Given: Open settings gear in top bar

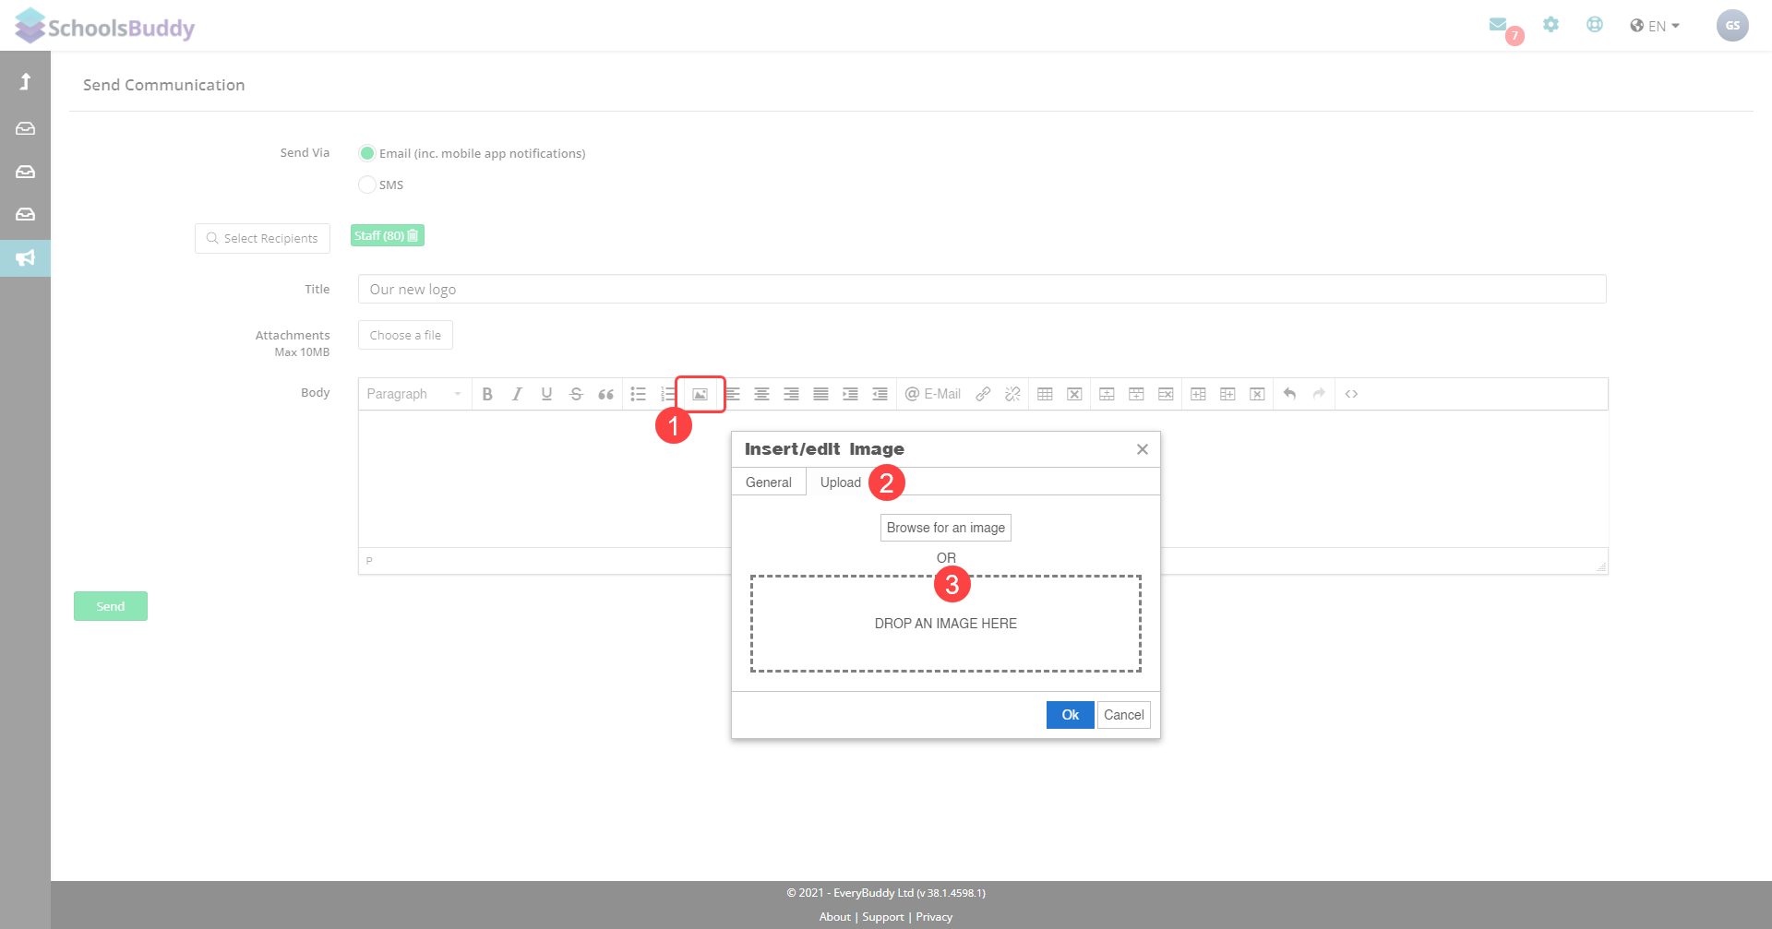Looking at the screenshot, I should tap(1550, 25).
